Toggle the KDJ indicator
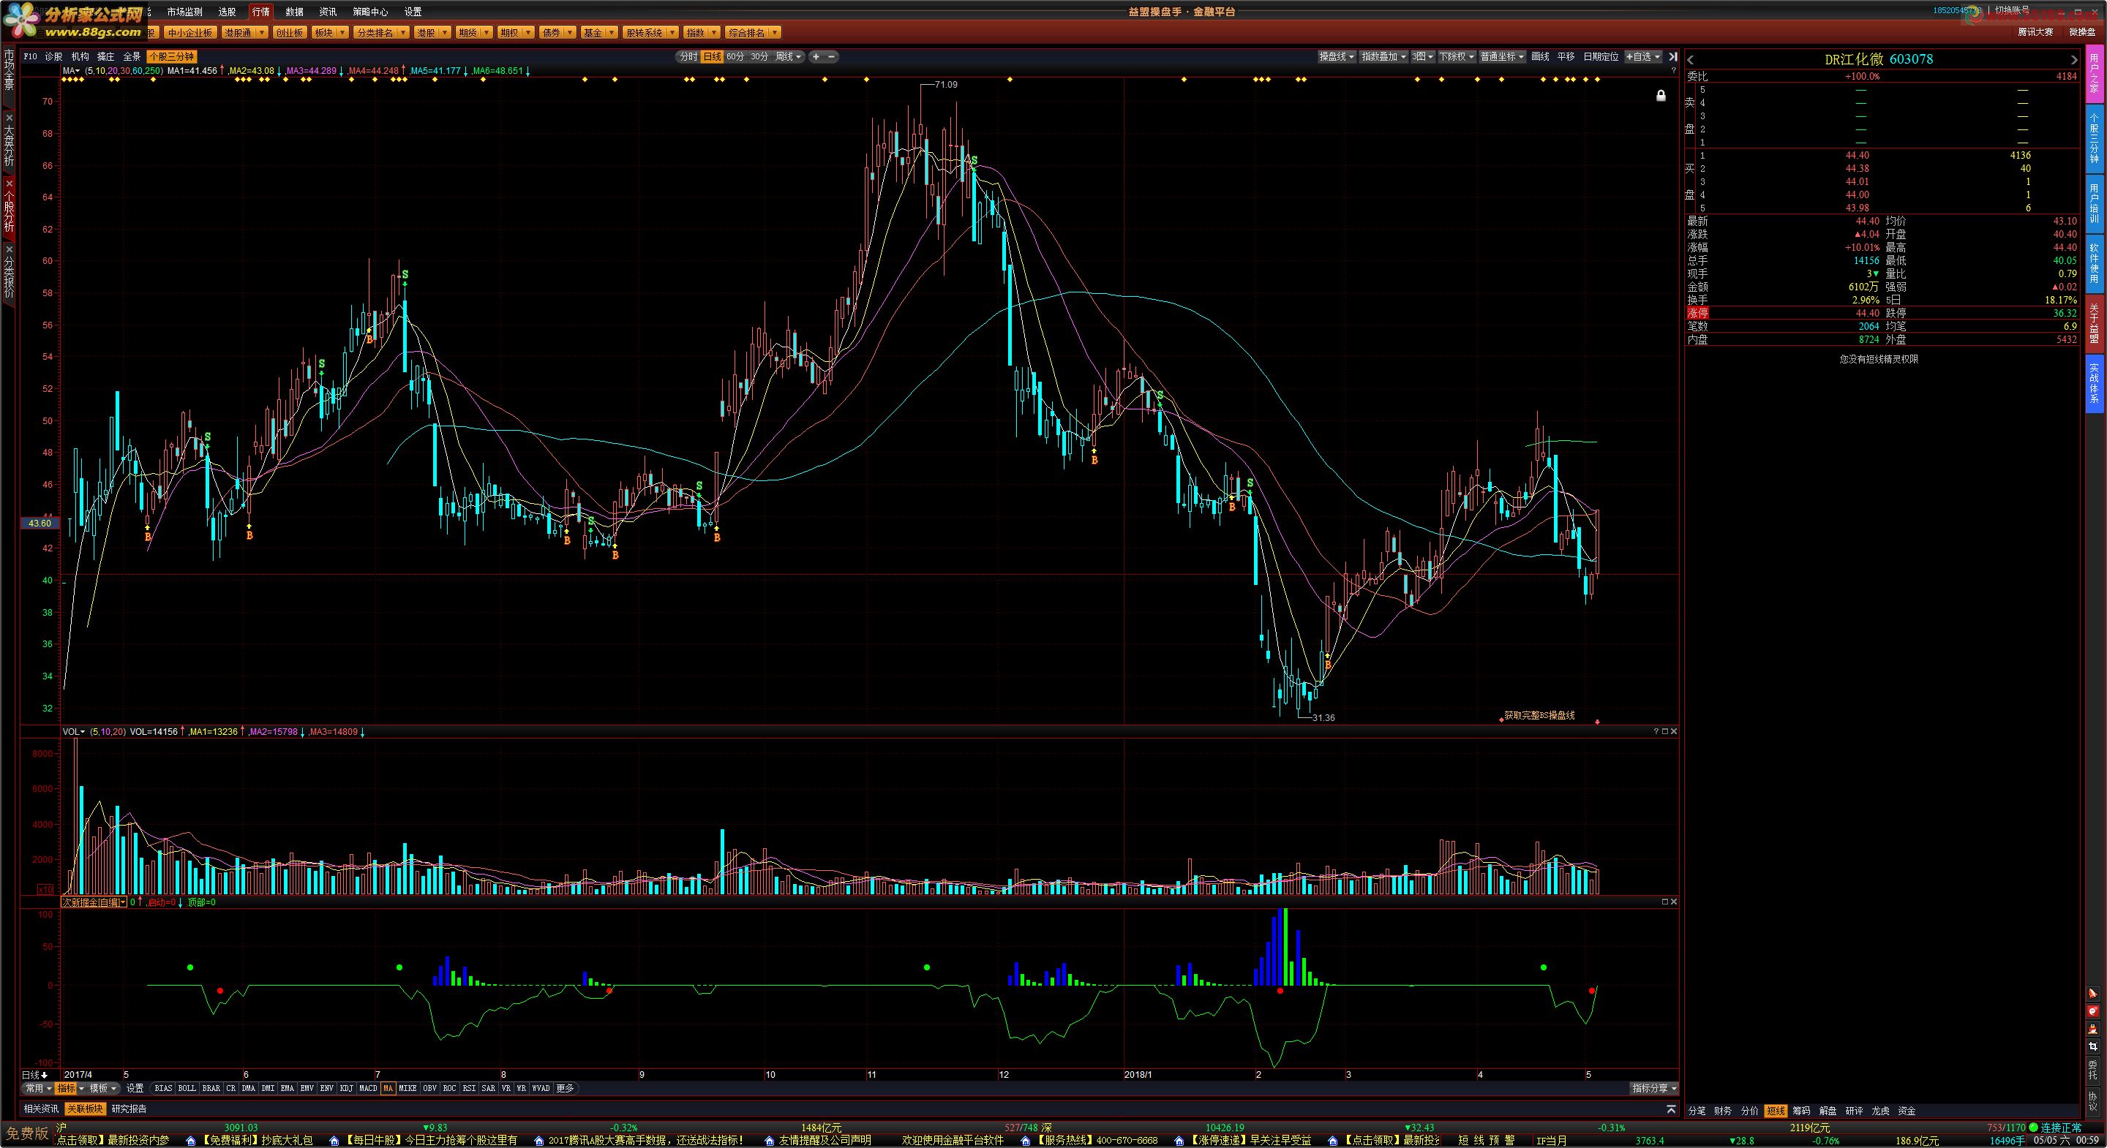Viewport: 2107px width, 1148px height. click(x=347, y=1088)
